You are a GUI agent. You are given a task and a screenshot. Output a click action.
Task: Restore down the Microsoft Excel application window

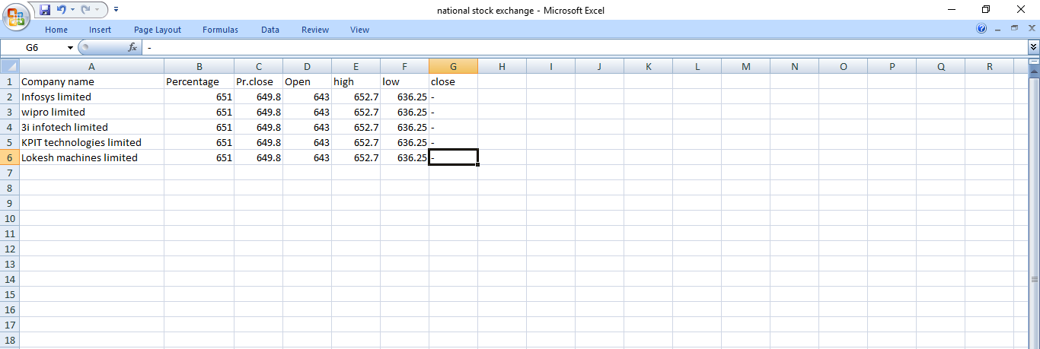[987, 10]
